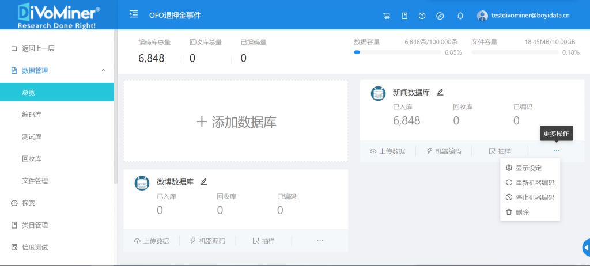The height and width of the screenshot is (266, 590).
Task: Select 显示设定 from the dropdown menu
Action: (x=530, y=168)
